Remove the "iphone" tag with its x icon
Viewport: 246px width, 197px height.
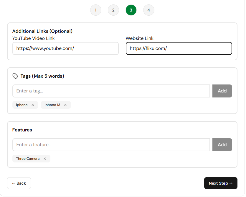point(33,105)
